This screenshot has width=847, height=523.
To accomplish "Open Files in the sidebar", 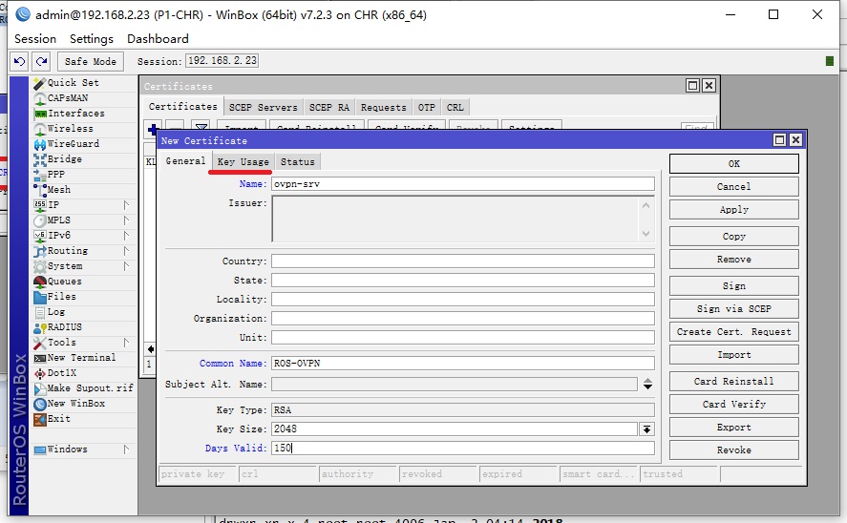I will click(61, 297).
